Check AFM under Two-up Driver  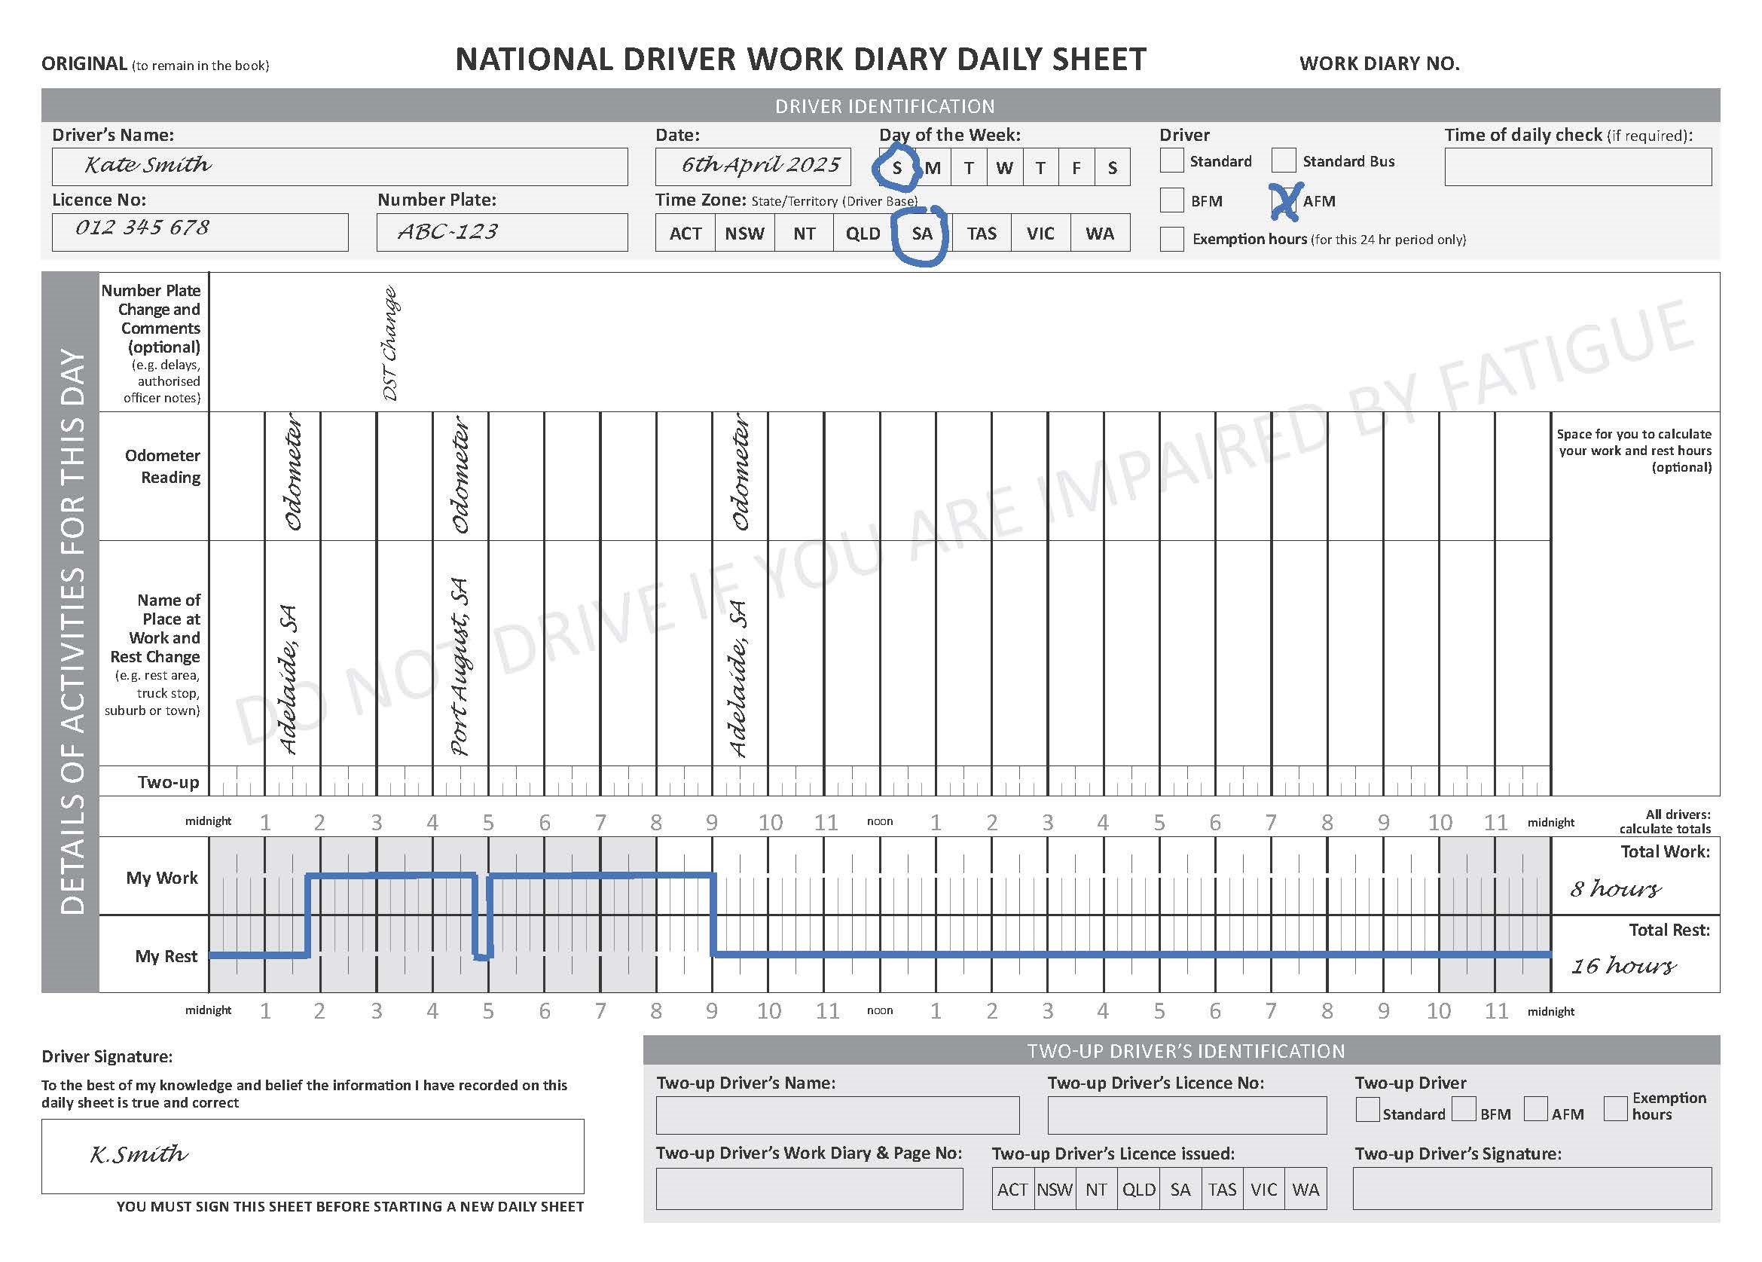click(1536, 1110)
